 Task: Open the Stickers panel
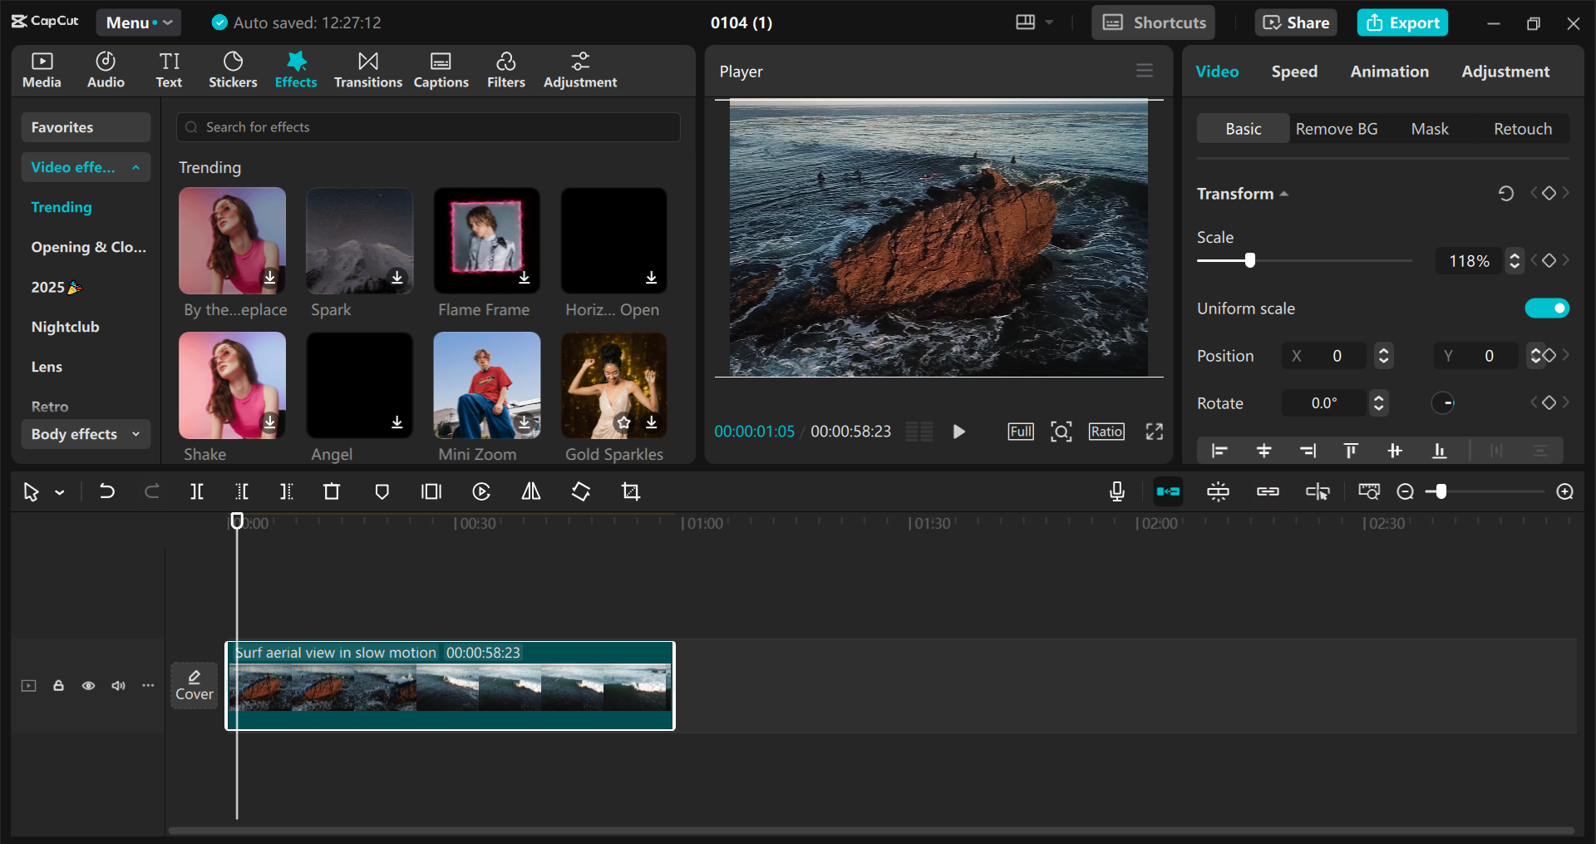coord(233,69)
